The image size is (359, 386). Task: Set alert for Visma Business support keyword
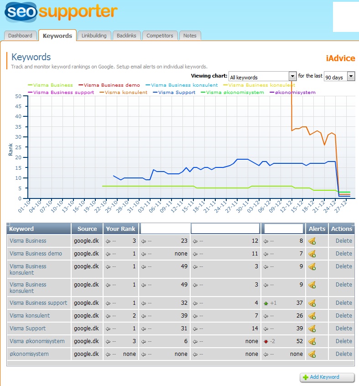tap(312, 303)
